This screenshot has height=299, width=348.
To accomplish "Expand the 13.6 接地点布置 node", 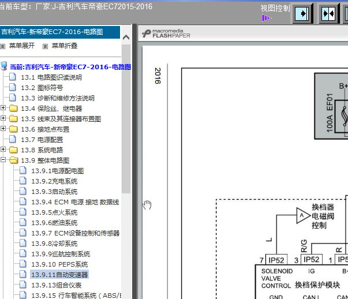I will click(4, 129).
